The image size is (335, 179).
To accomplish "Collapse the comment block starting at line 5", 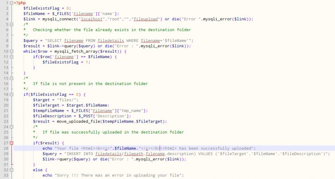I will pyautogui.click(x=11, y=24).
